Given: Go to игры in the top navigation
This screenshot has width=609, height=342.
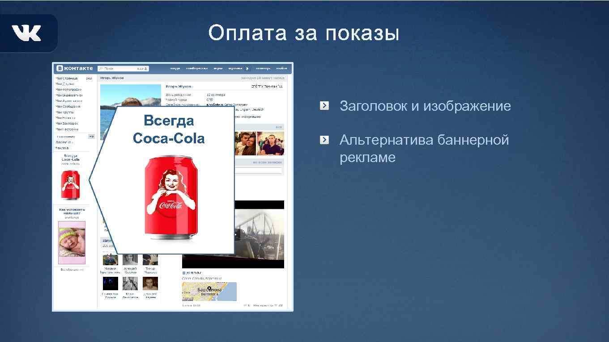Looking at the screenshot, I should pos(218,68).
